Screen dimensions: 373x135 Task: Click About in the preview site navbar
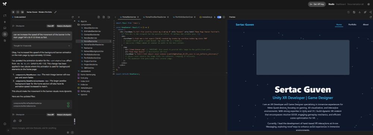[x=366, y=25]
